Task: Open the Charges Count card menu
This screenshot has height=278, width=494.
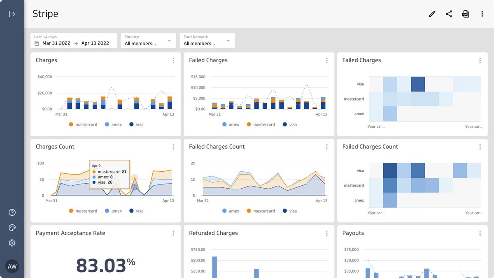Action: pyautogui.click(x=173, y=147)
